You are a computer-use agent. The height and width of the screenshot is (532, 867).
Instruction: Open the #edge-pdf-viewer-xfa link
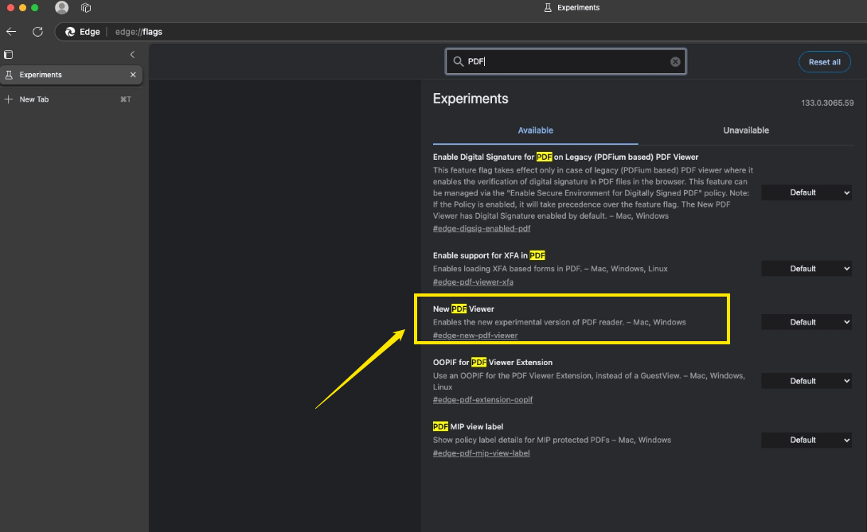473,282
